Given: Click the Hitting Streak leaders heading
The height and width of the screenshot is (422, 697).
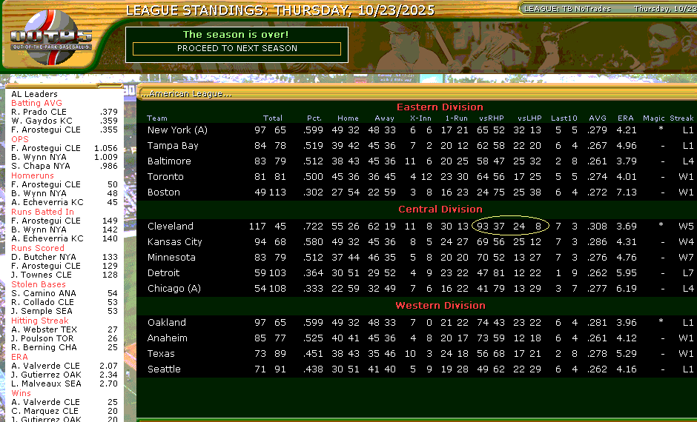Looking at the screenshot, I should point(39,321).
